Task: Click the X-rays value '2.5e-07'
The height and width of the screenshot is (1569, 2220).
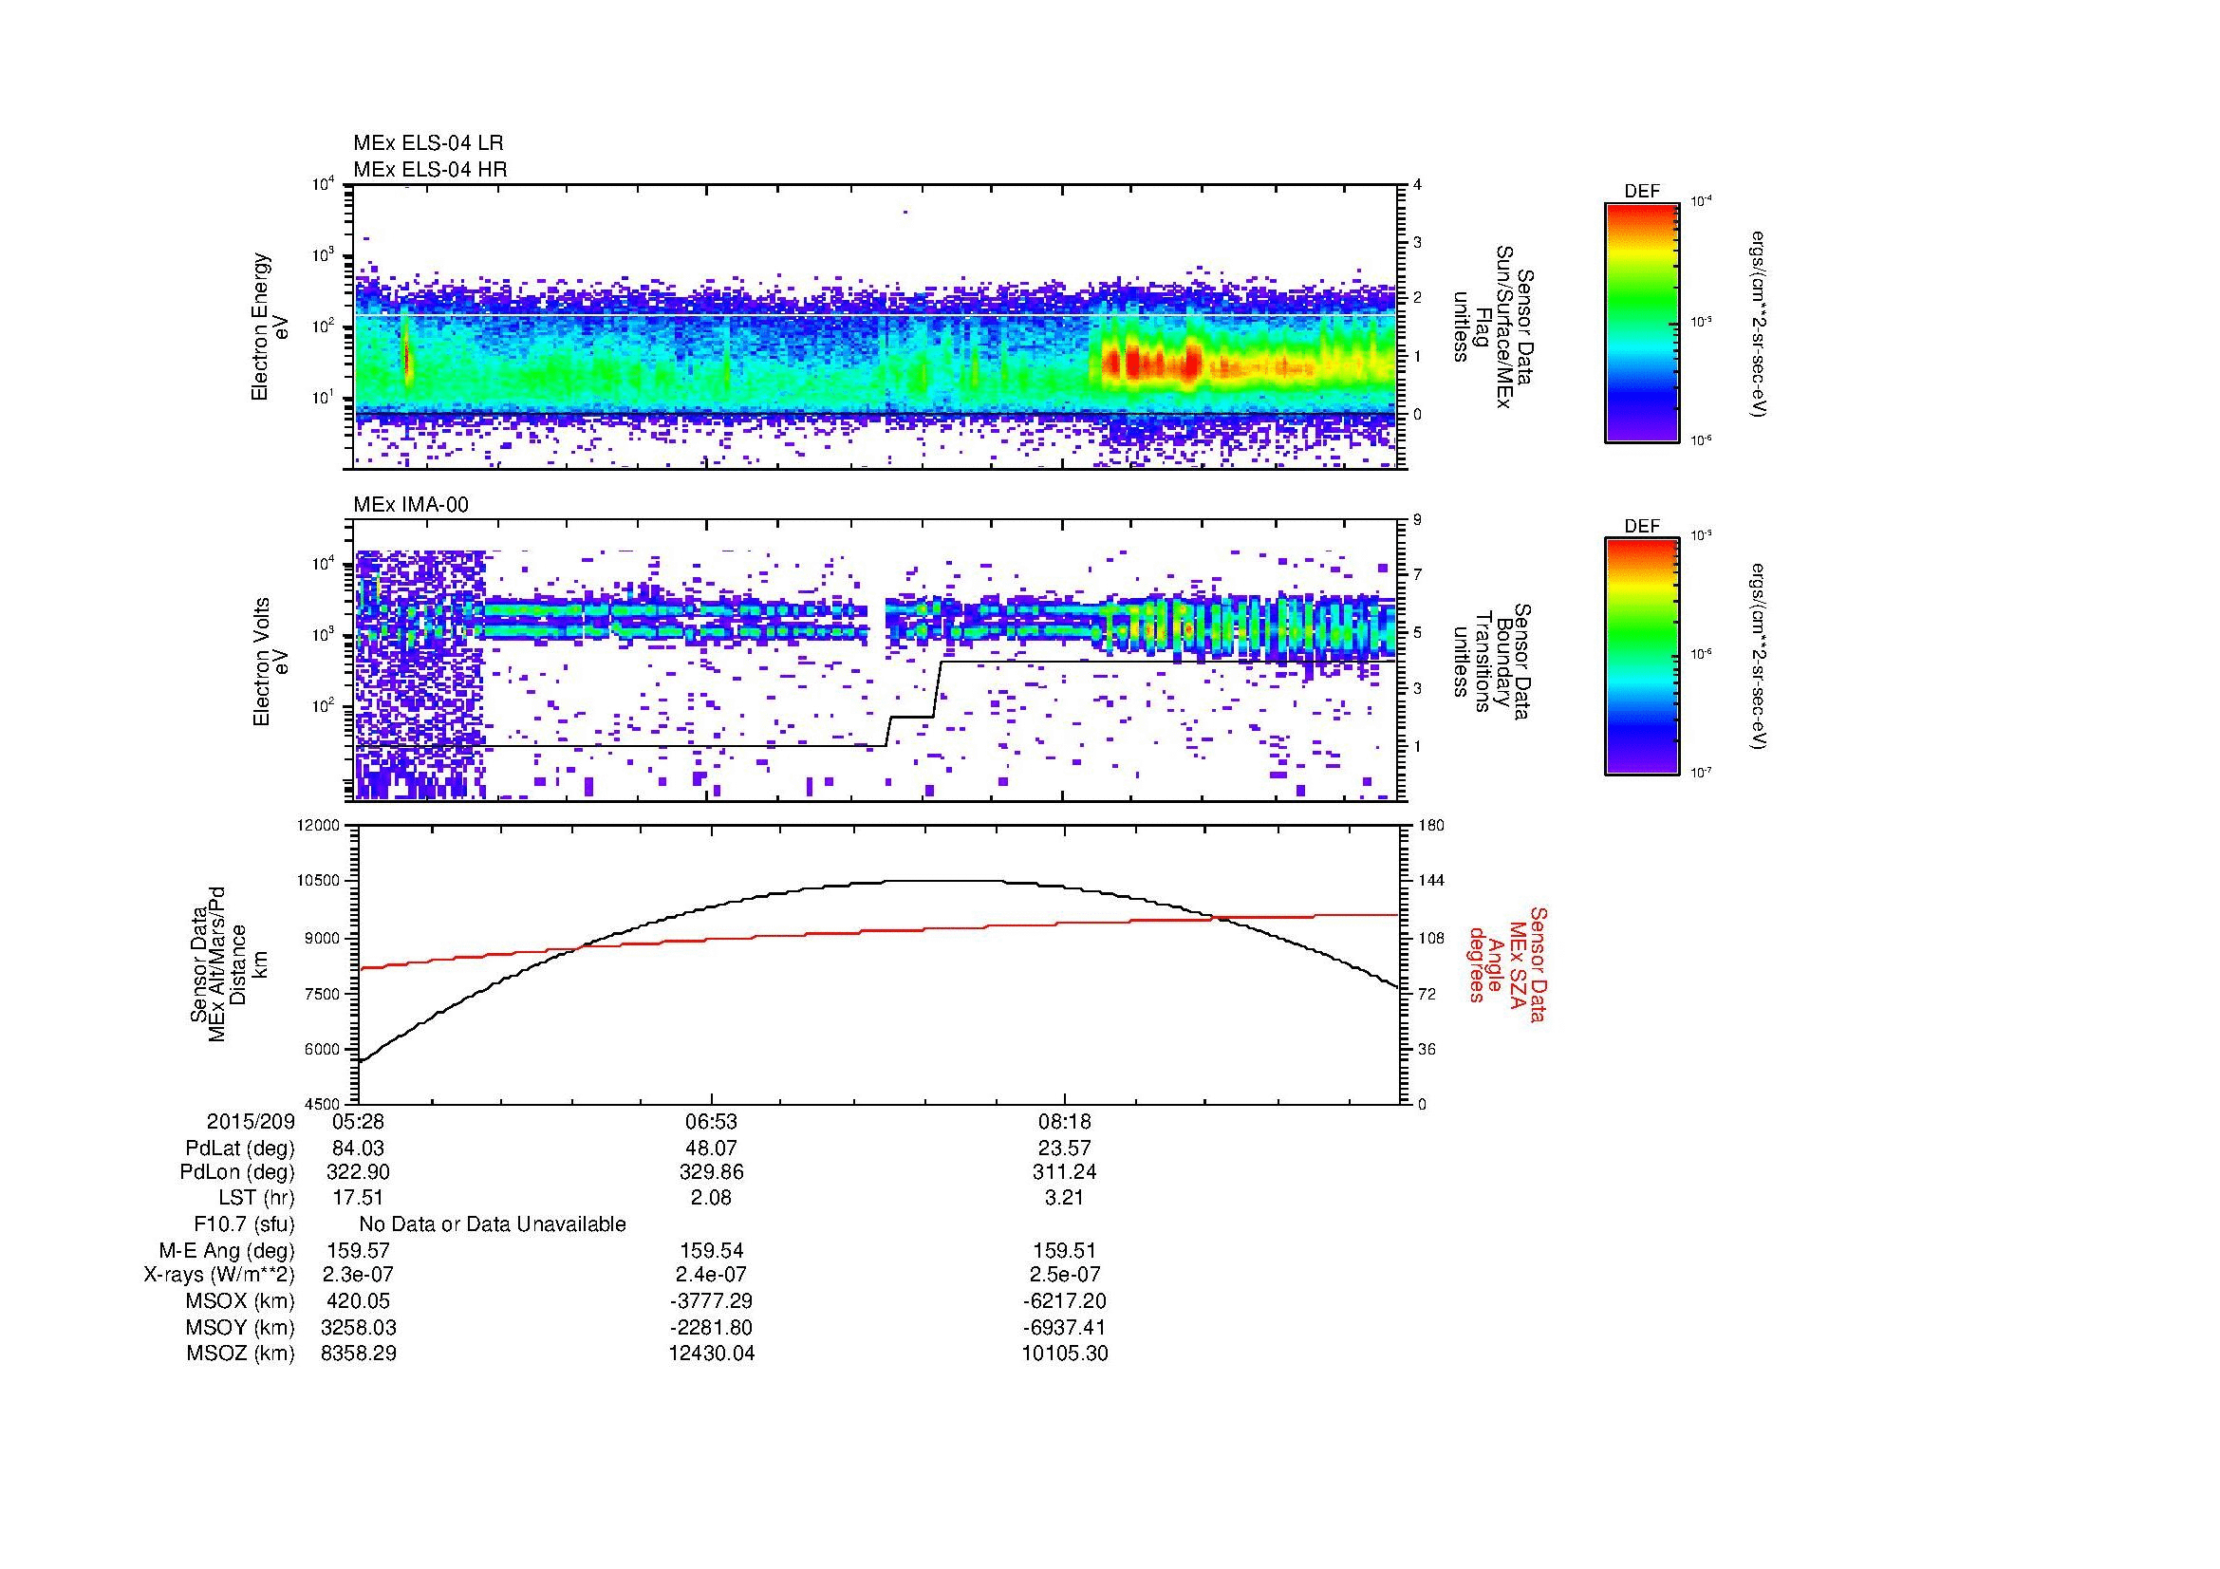Action: point(1065,1275)
